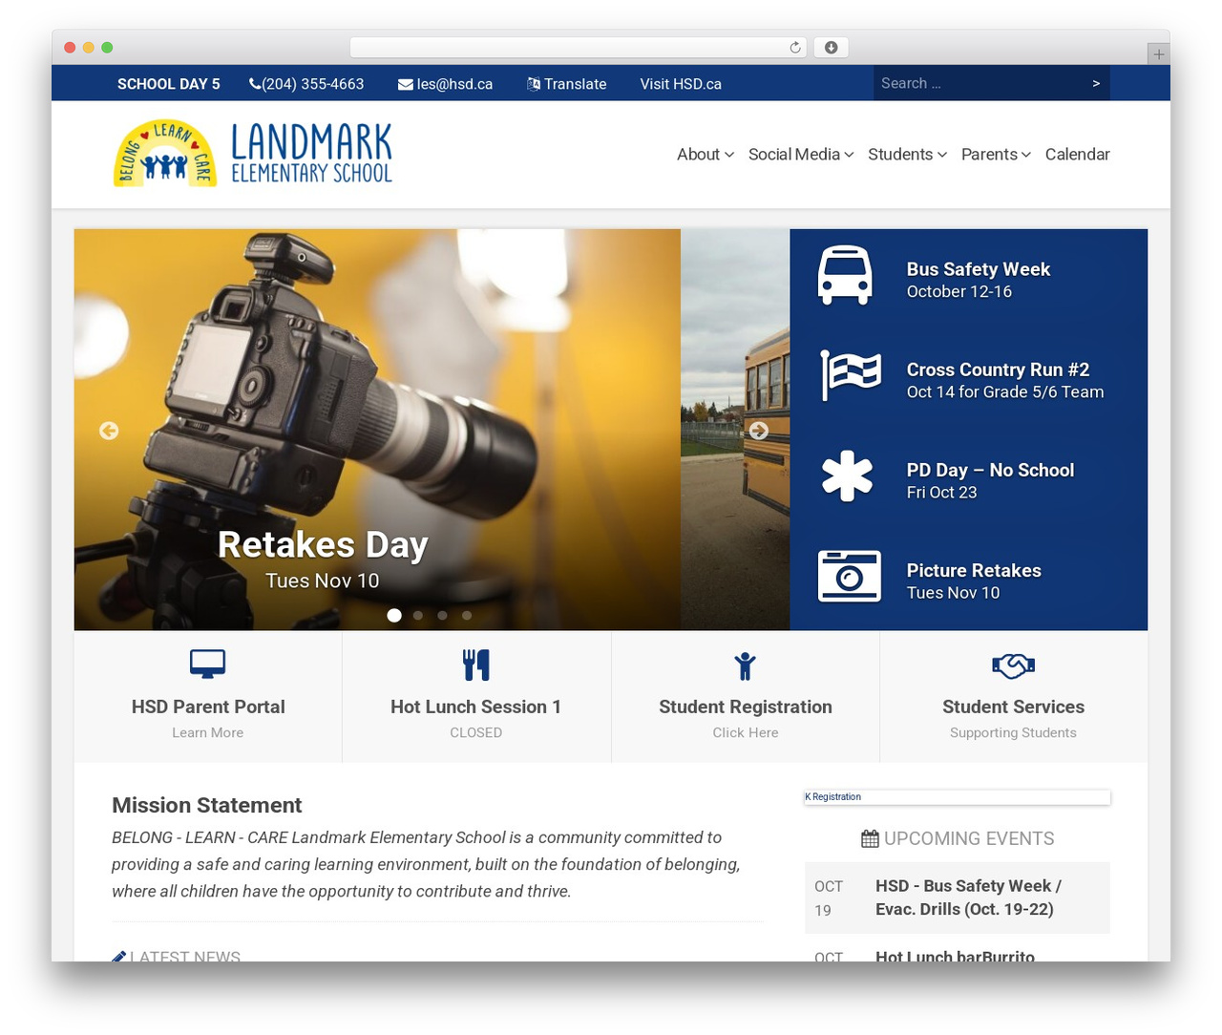The height and width of the screenshot is (1035, 1222).
Task: Open Cross Country Run #2 headline
Action: (x=998, y=370)
